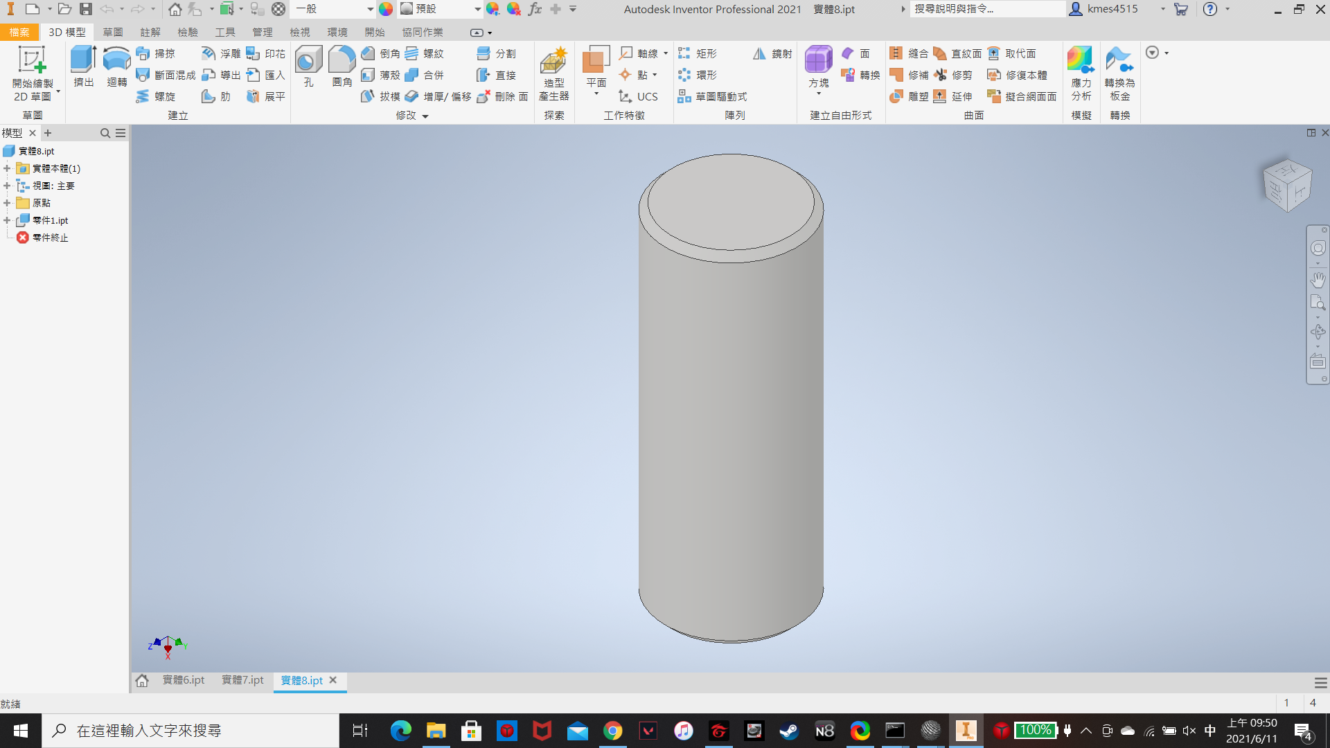Switch to the 草圖 ribbon tab

click(112, 33)
